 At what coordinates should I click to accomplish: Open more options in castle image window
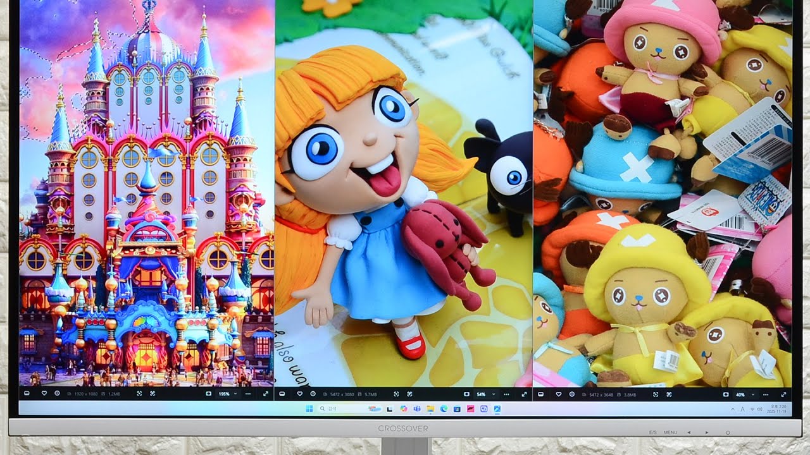248,394
